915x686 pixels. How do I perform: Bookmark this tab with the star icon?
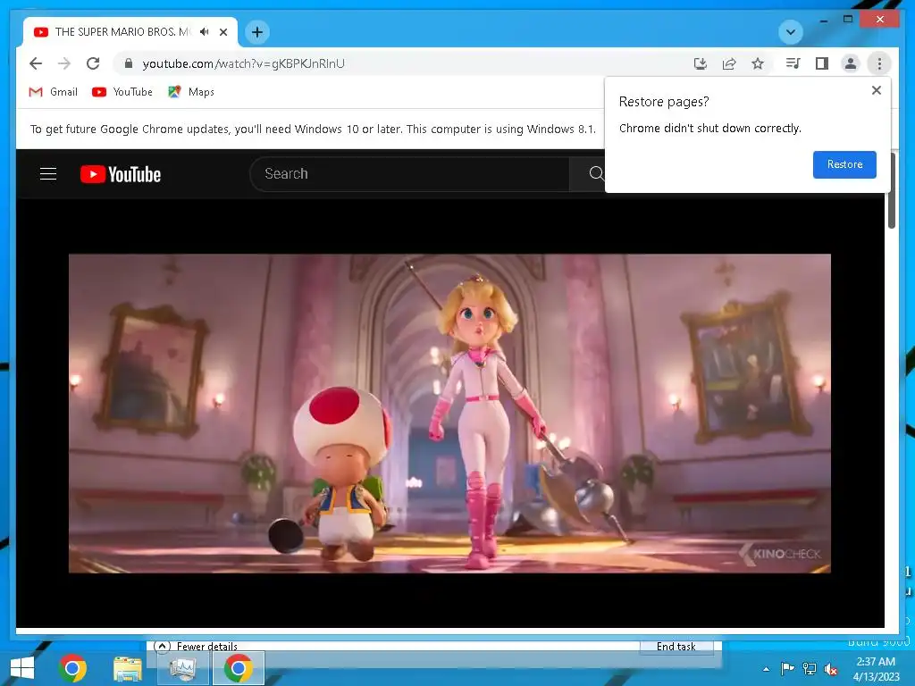coord(758,63)
